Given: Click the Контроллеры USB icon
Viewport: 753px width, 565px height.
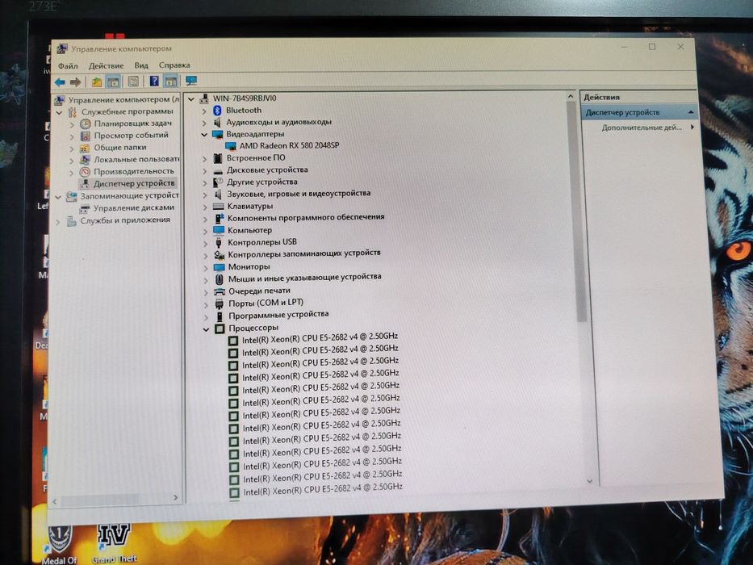Looking at the screenshot, I should (x=219, y=242).
